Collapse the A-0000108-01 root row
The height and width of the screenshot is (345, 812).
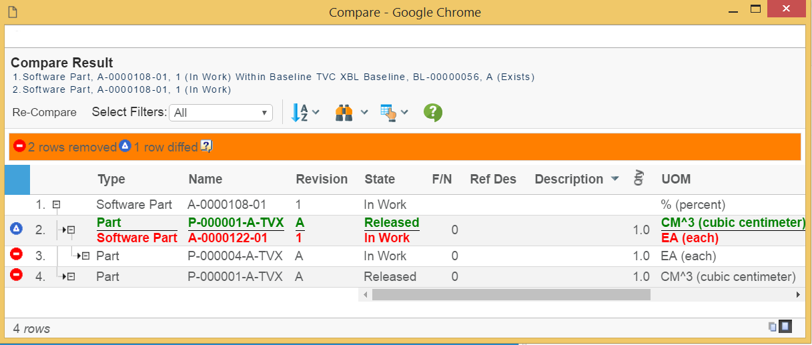57,205
